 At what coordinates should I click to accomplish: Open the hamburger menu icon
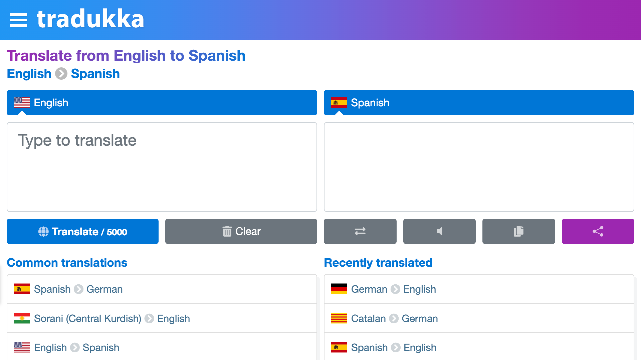18,20
